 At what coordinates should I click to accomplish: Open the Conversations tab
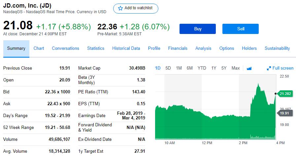65,48
